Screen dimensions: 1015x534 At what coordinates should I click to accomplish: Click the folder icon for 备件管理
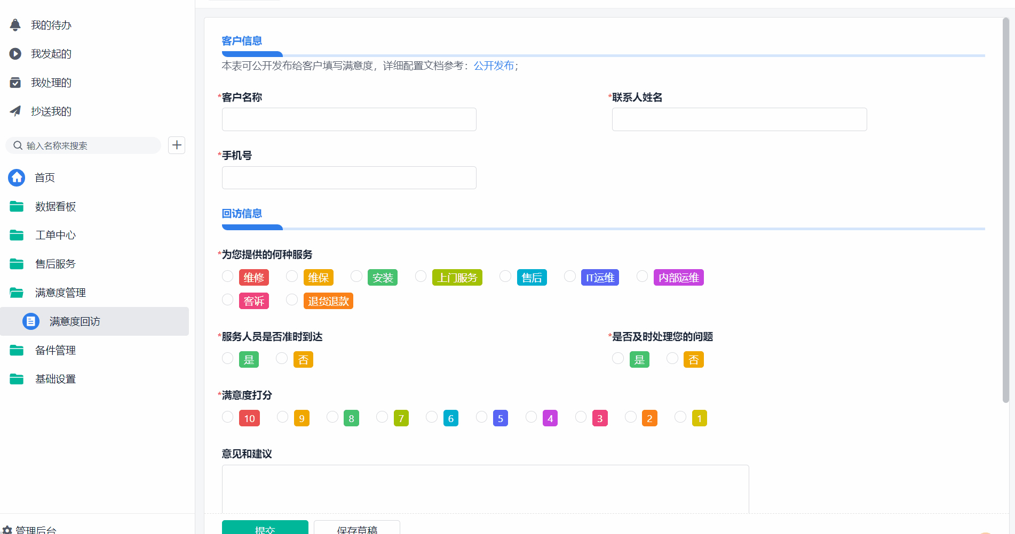(x=17, y=350)
